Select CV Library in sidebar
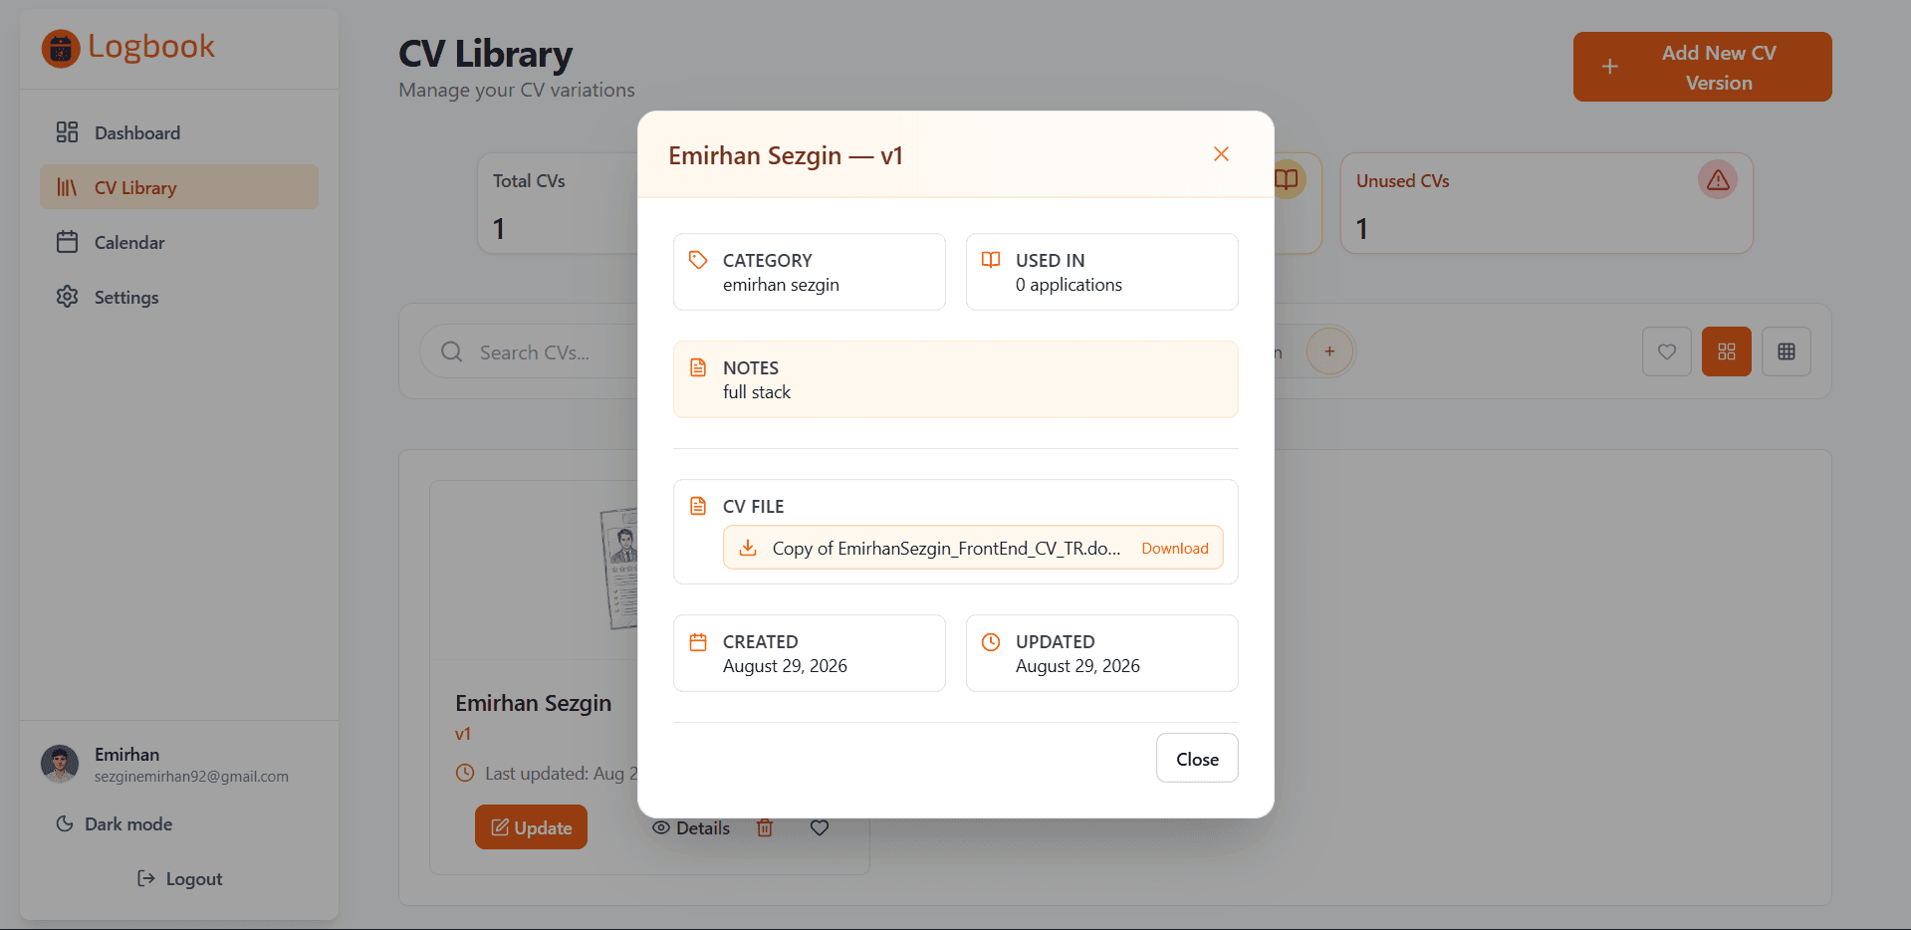1911x930 pixels. (x=179, y=187)
